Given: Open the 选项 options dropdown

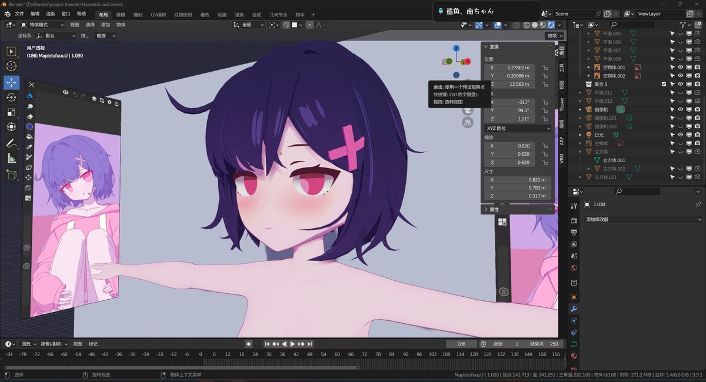Looking at the screenshot, I should pos(554,35).
